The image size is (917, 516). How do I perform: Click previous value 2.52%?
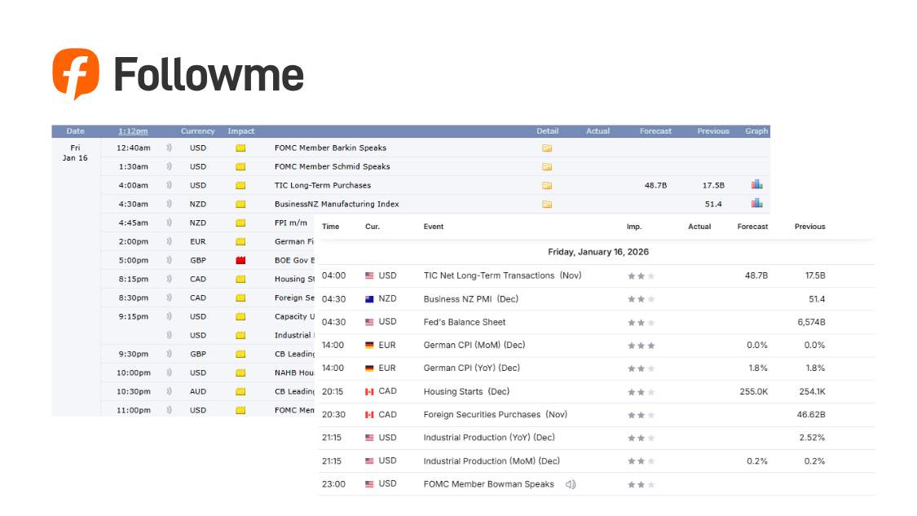point(812,438)
